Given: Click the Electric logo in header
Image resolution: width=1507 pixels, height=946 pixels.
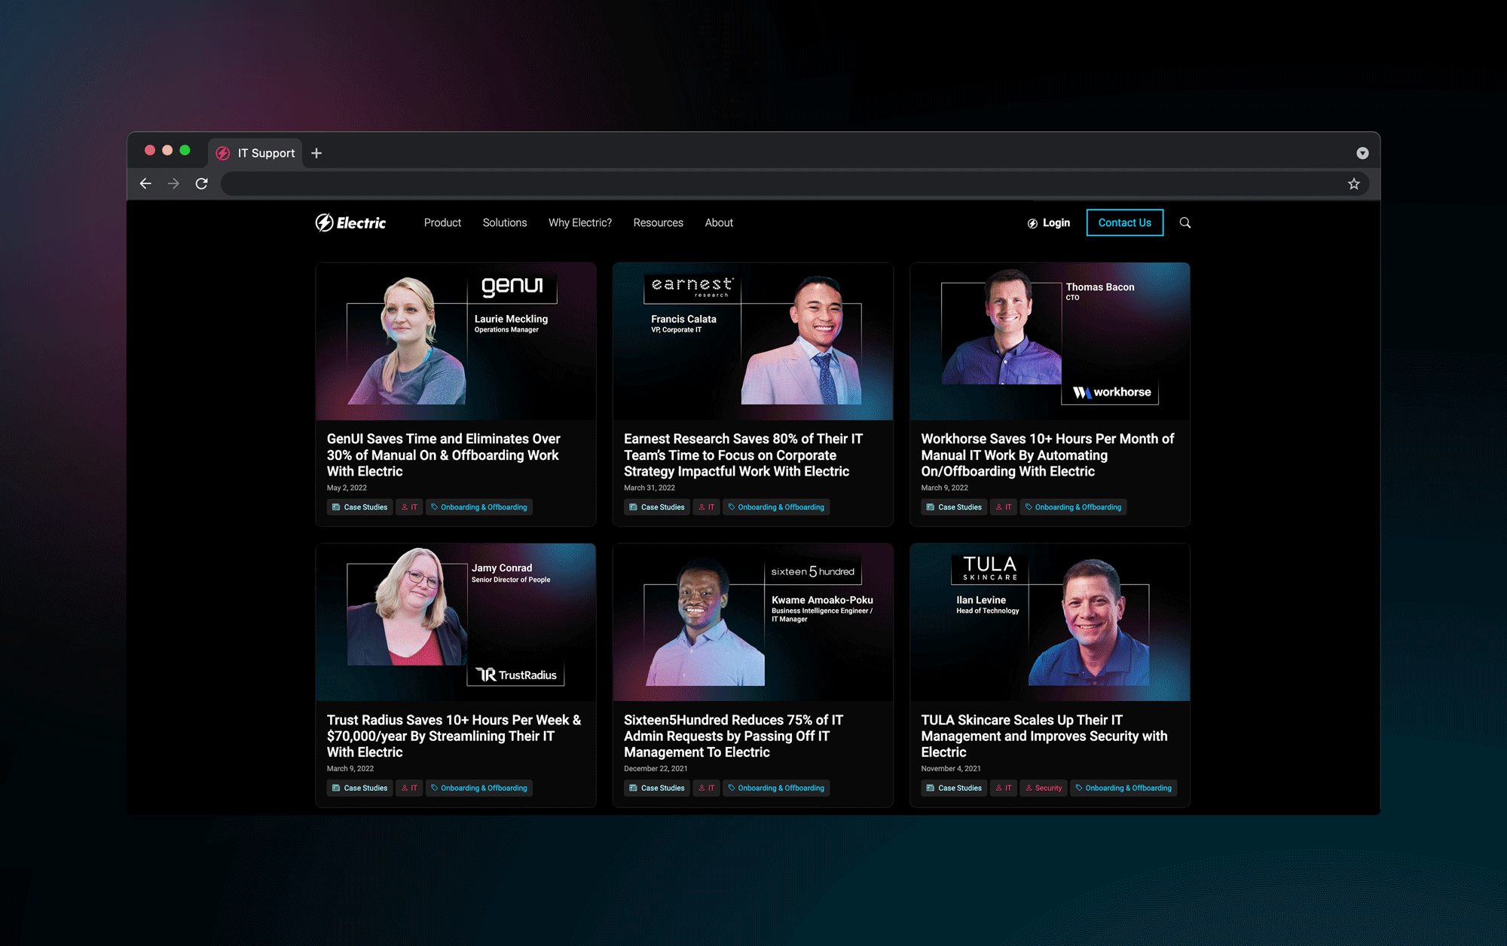Looking at the screenshot, I should pyautogui.click(x=350, y=222).
